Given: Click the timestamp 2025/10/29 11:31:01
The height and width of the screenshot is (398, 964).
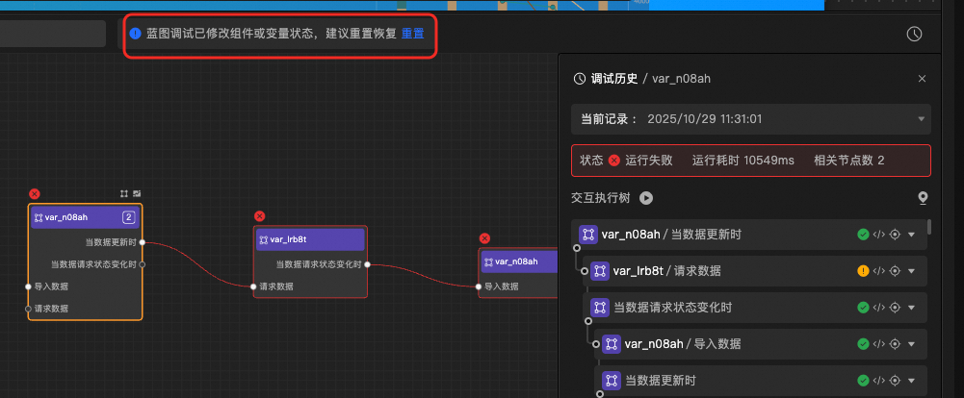Looking at the screenshot, I should [x=705, y=119].
